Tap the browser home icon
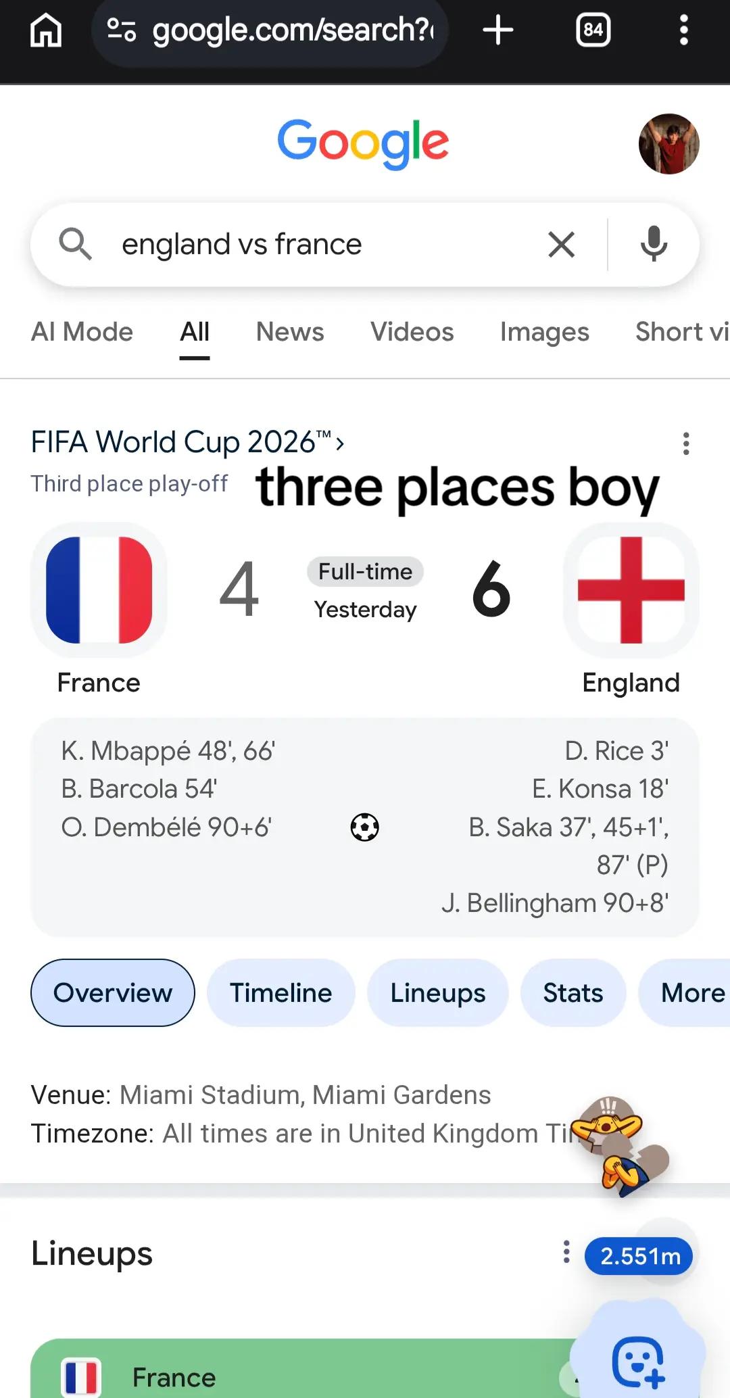Image resolution: width=730 pixels, height=1398 pixels. click(x=46, y=30)
